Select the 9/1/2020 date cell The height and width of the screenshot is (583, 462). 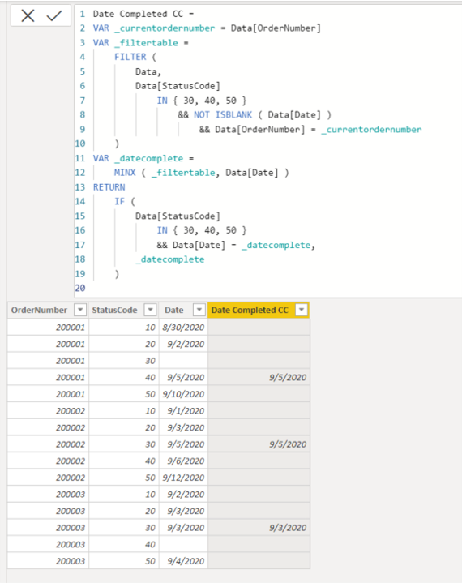point(183,411)
